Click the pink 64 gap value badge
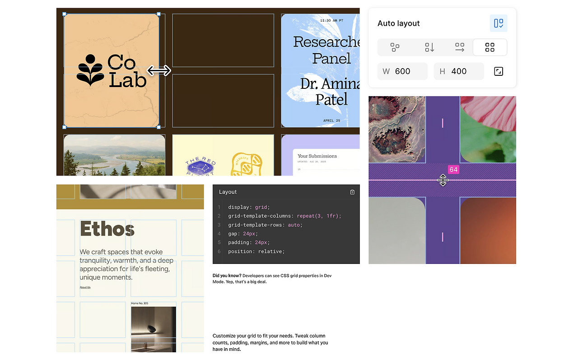Viewport: 578px width, 364px height. 453,169
